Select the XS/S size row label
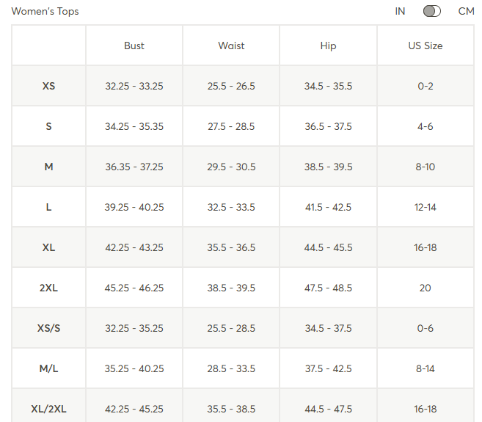482x422 pixels. (x=48, y=328)
